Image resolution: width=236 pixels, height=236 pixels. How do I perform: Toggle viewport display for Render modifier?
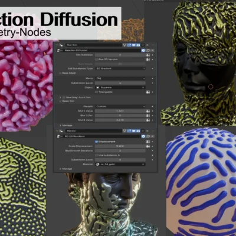pos(134,131)
